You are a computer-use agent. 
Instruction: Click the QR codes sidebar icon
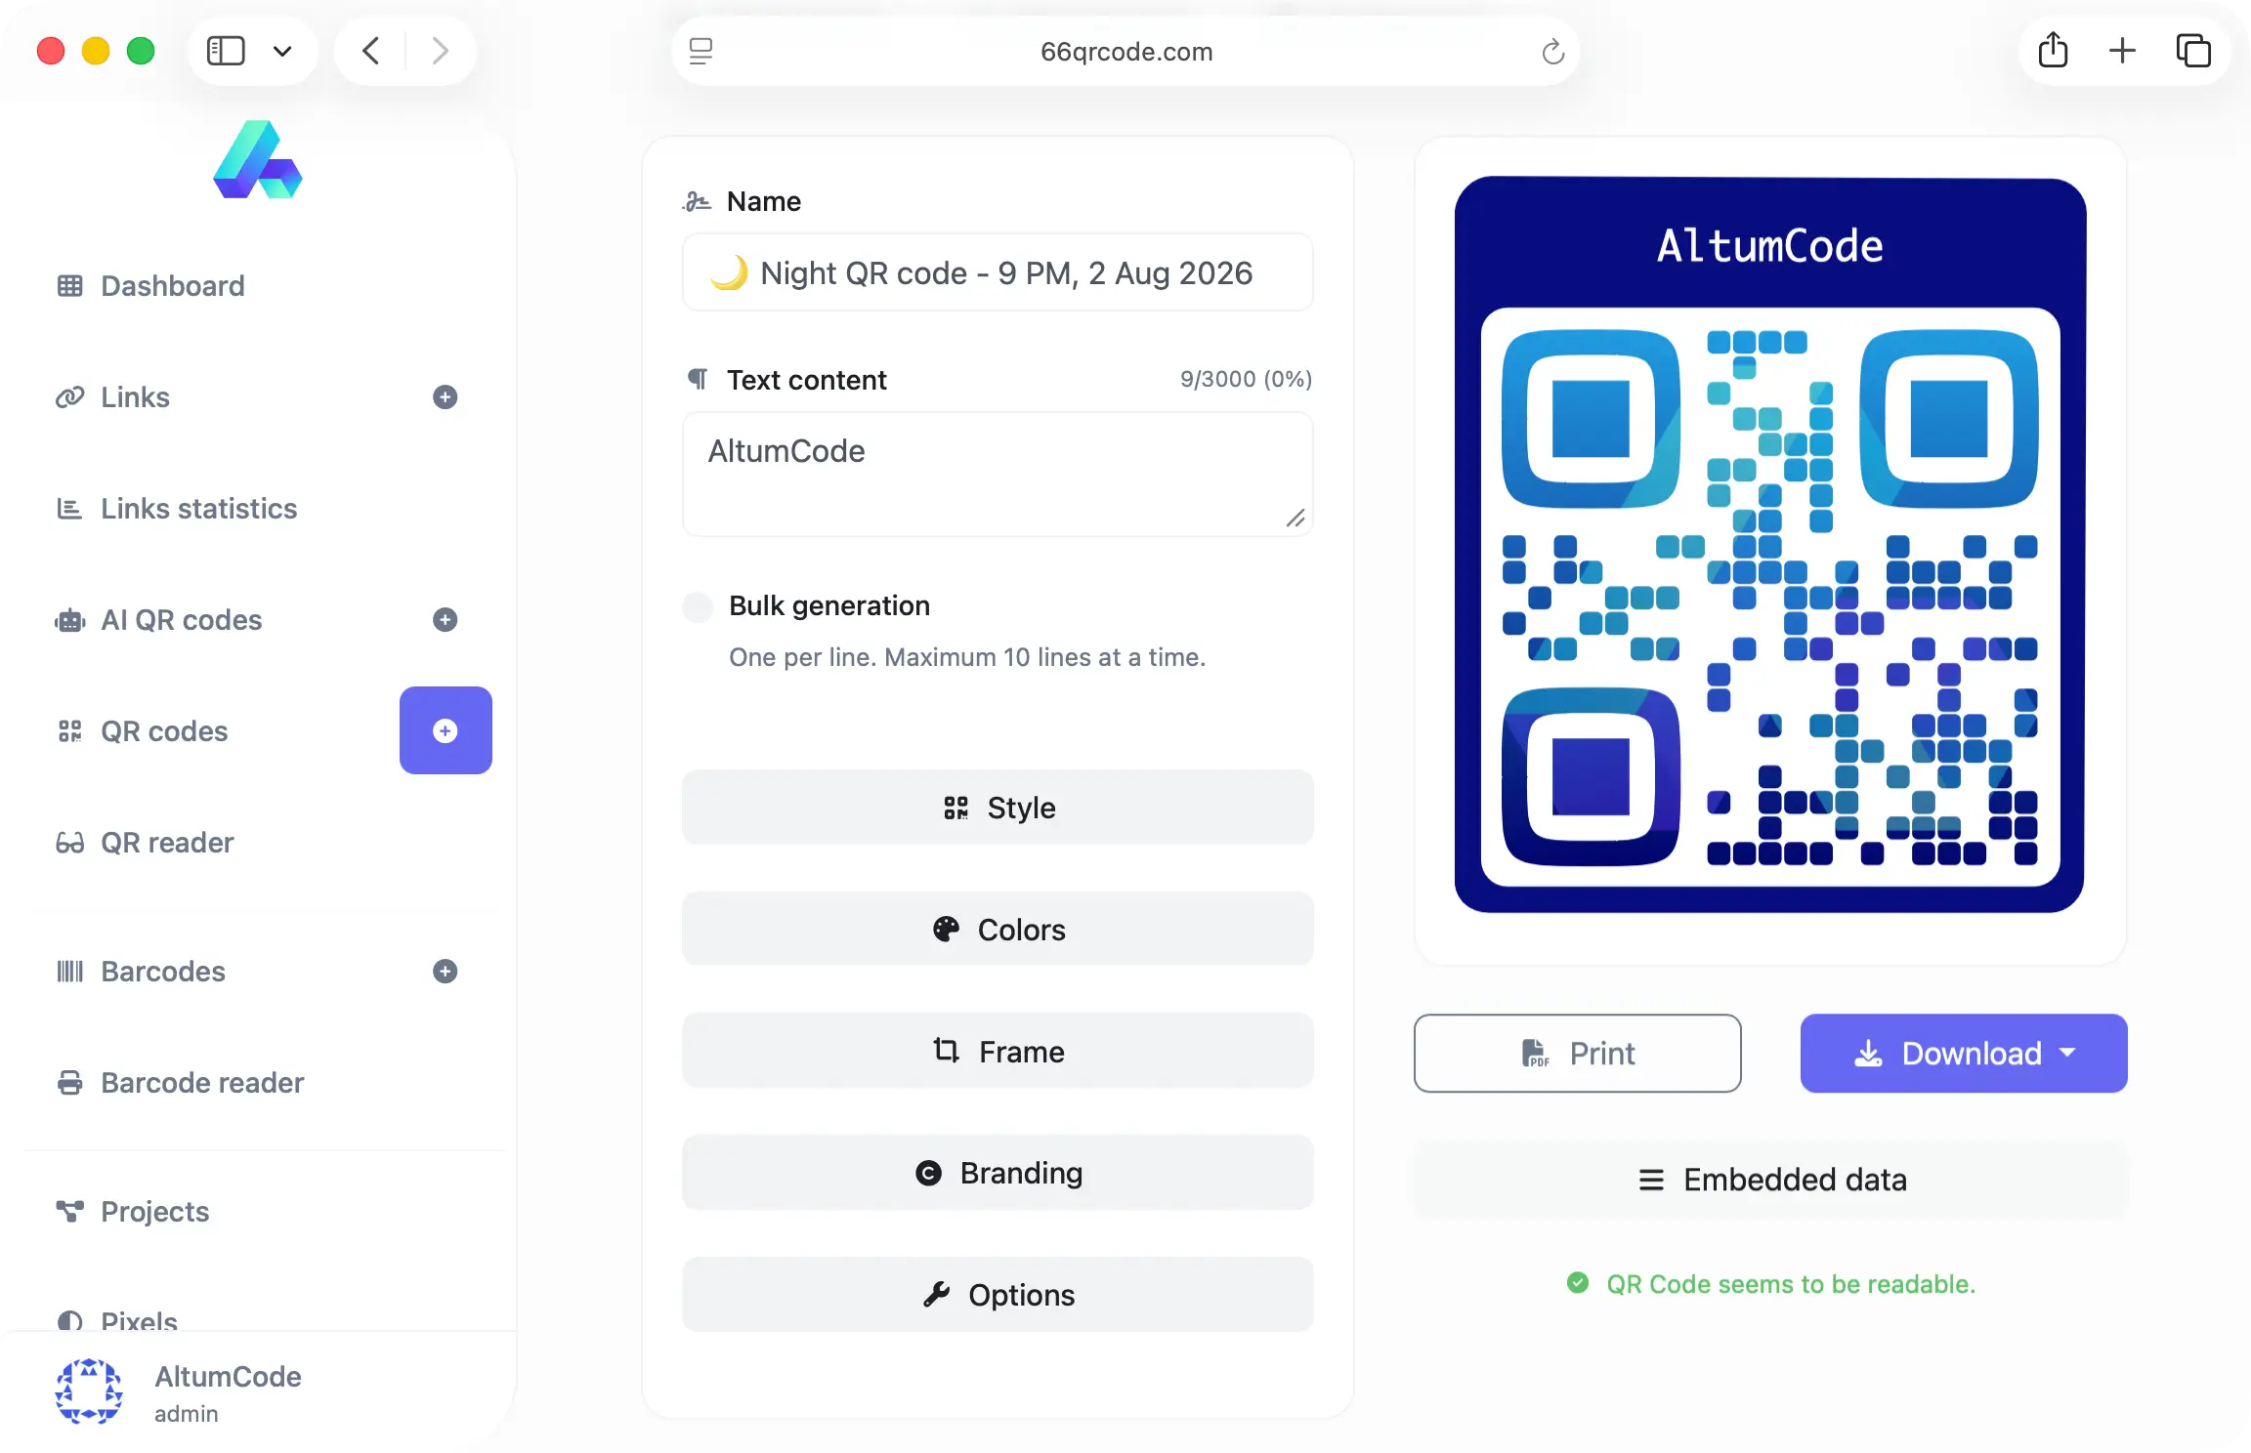point(69,731)
